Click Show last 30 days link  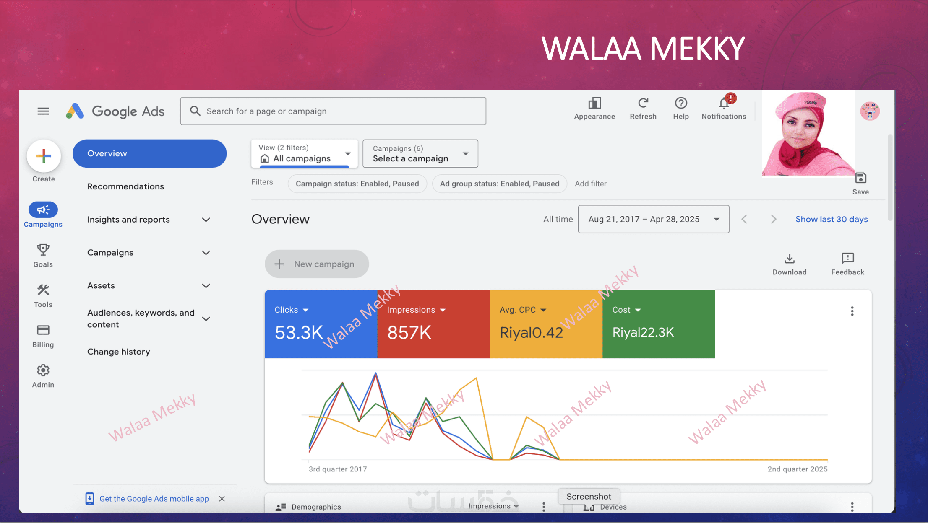click(x=831, y=219)
